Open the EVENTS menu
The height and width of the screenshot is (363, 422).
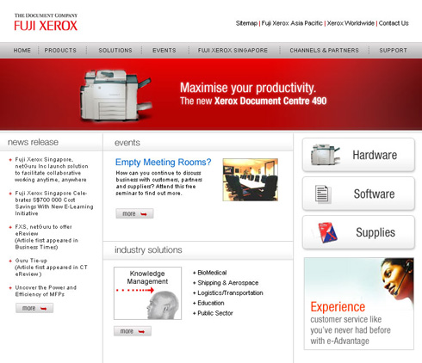(x=164, y=51)
